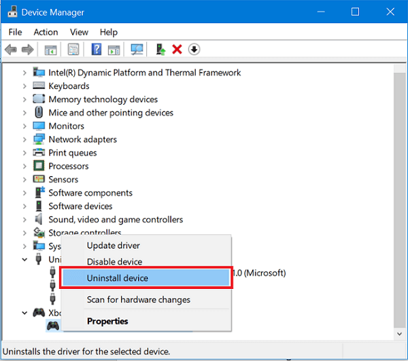Click Scan for hardware changes monitor icon

[x=137, y=50]
